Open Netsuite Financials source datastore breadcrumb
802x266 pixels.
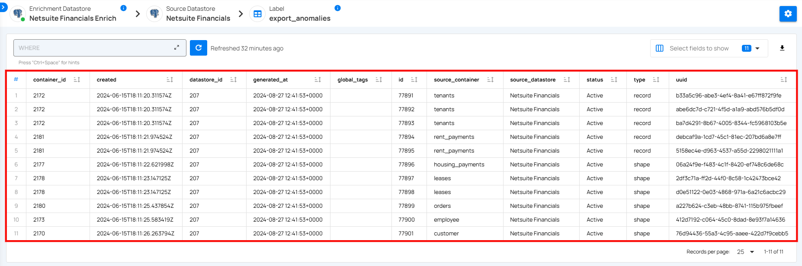pos(198,18)
